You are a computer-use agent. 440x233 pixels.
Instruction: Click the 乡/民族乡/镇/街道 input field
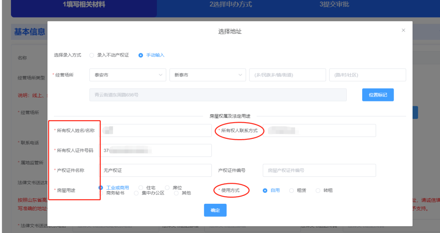click(287, 75)
